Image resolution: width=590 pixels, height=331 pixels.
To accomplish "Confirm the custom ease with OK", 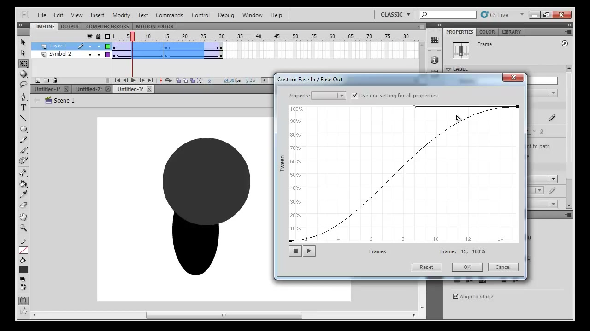I will click(x=467, y=267).
